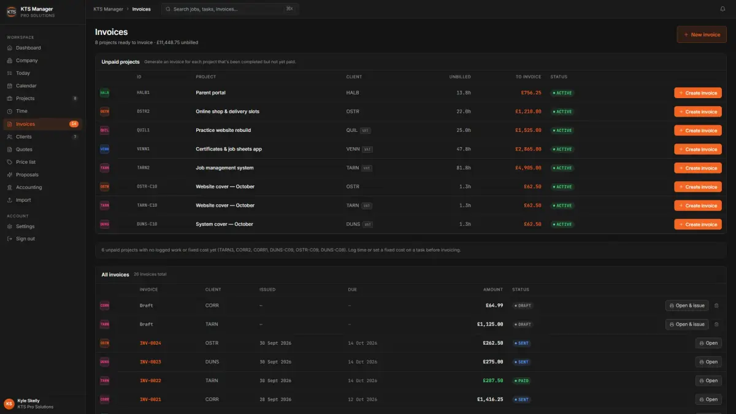Open invoice INV-0024

click(x=708, y=343)
